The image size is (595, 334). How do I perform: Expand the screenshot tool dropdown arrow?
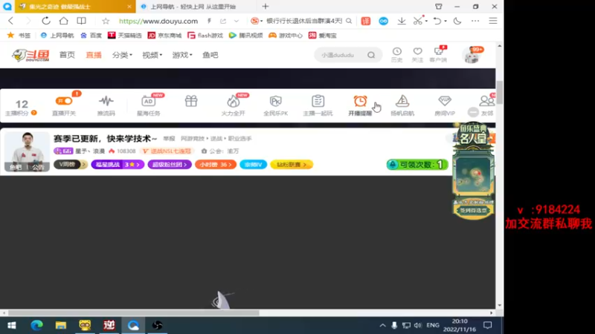(x=426, y=22)
